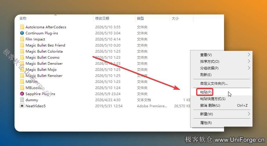This screenshot has width=267, height=146.
Task: Select the file name Magic Bullet Bez Friend
Action: point(45,45)
